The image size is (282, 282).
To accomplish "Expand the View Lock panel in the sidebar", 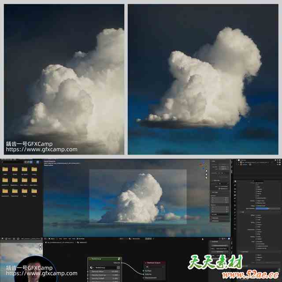I will tap(216, 180).
